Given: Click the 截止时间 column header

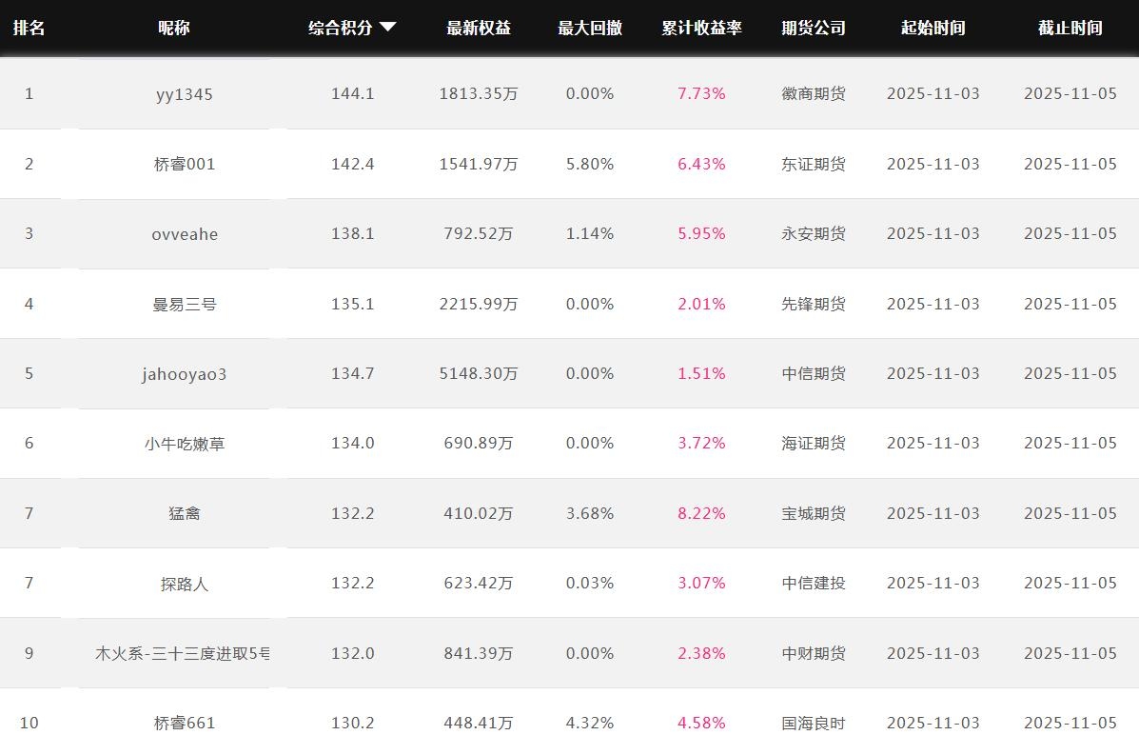Looking at the screenshot, I should point(1070,29).
